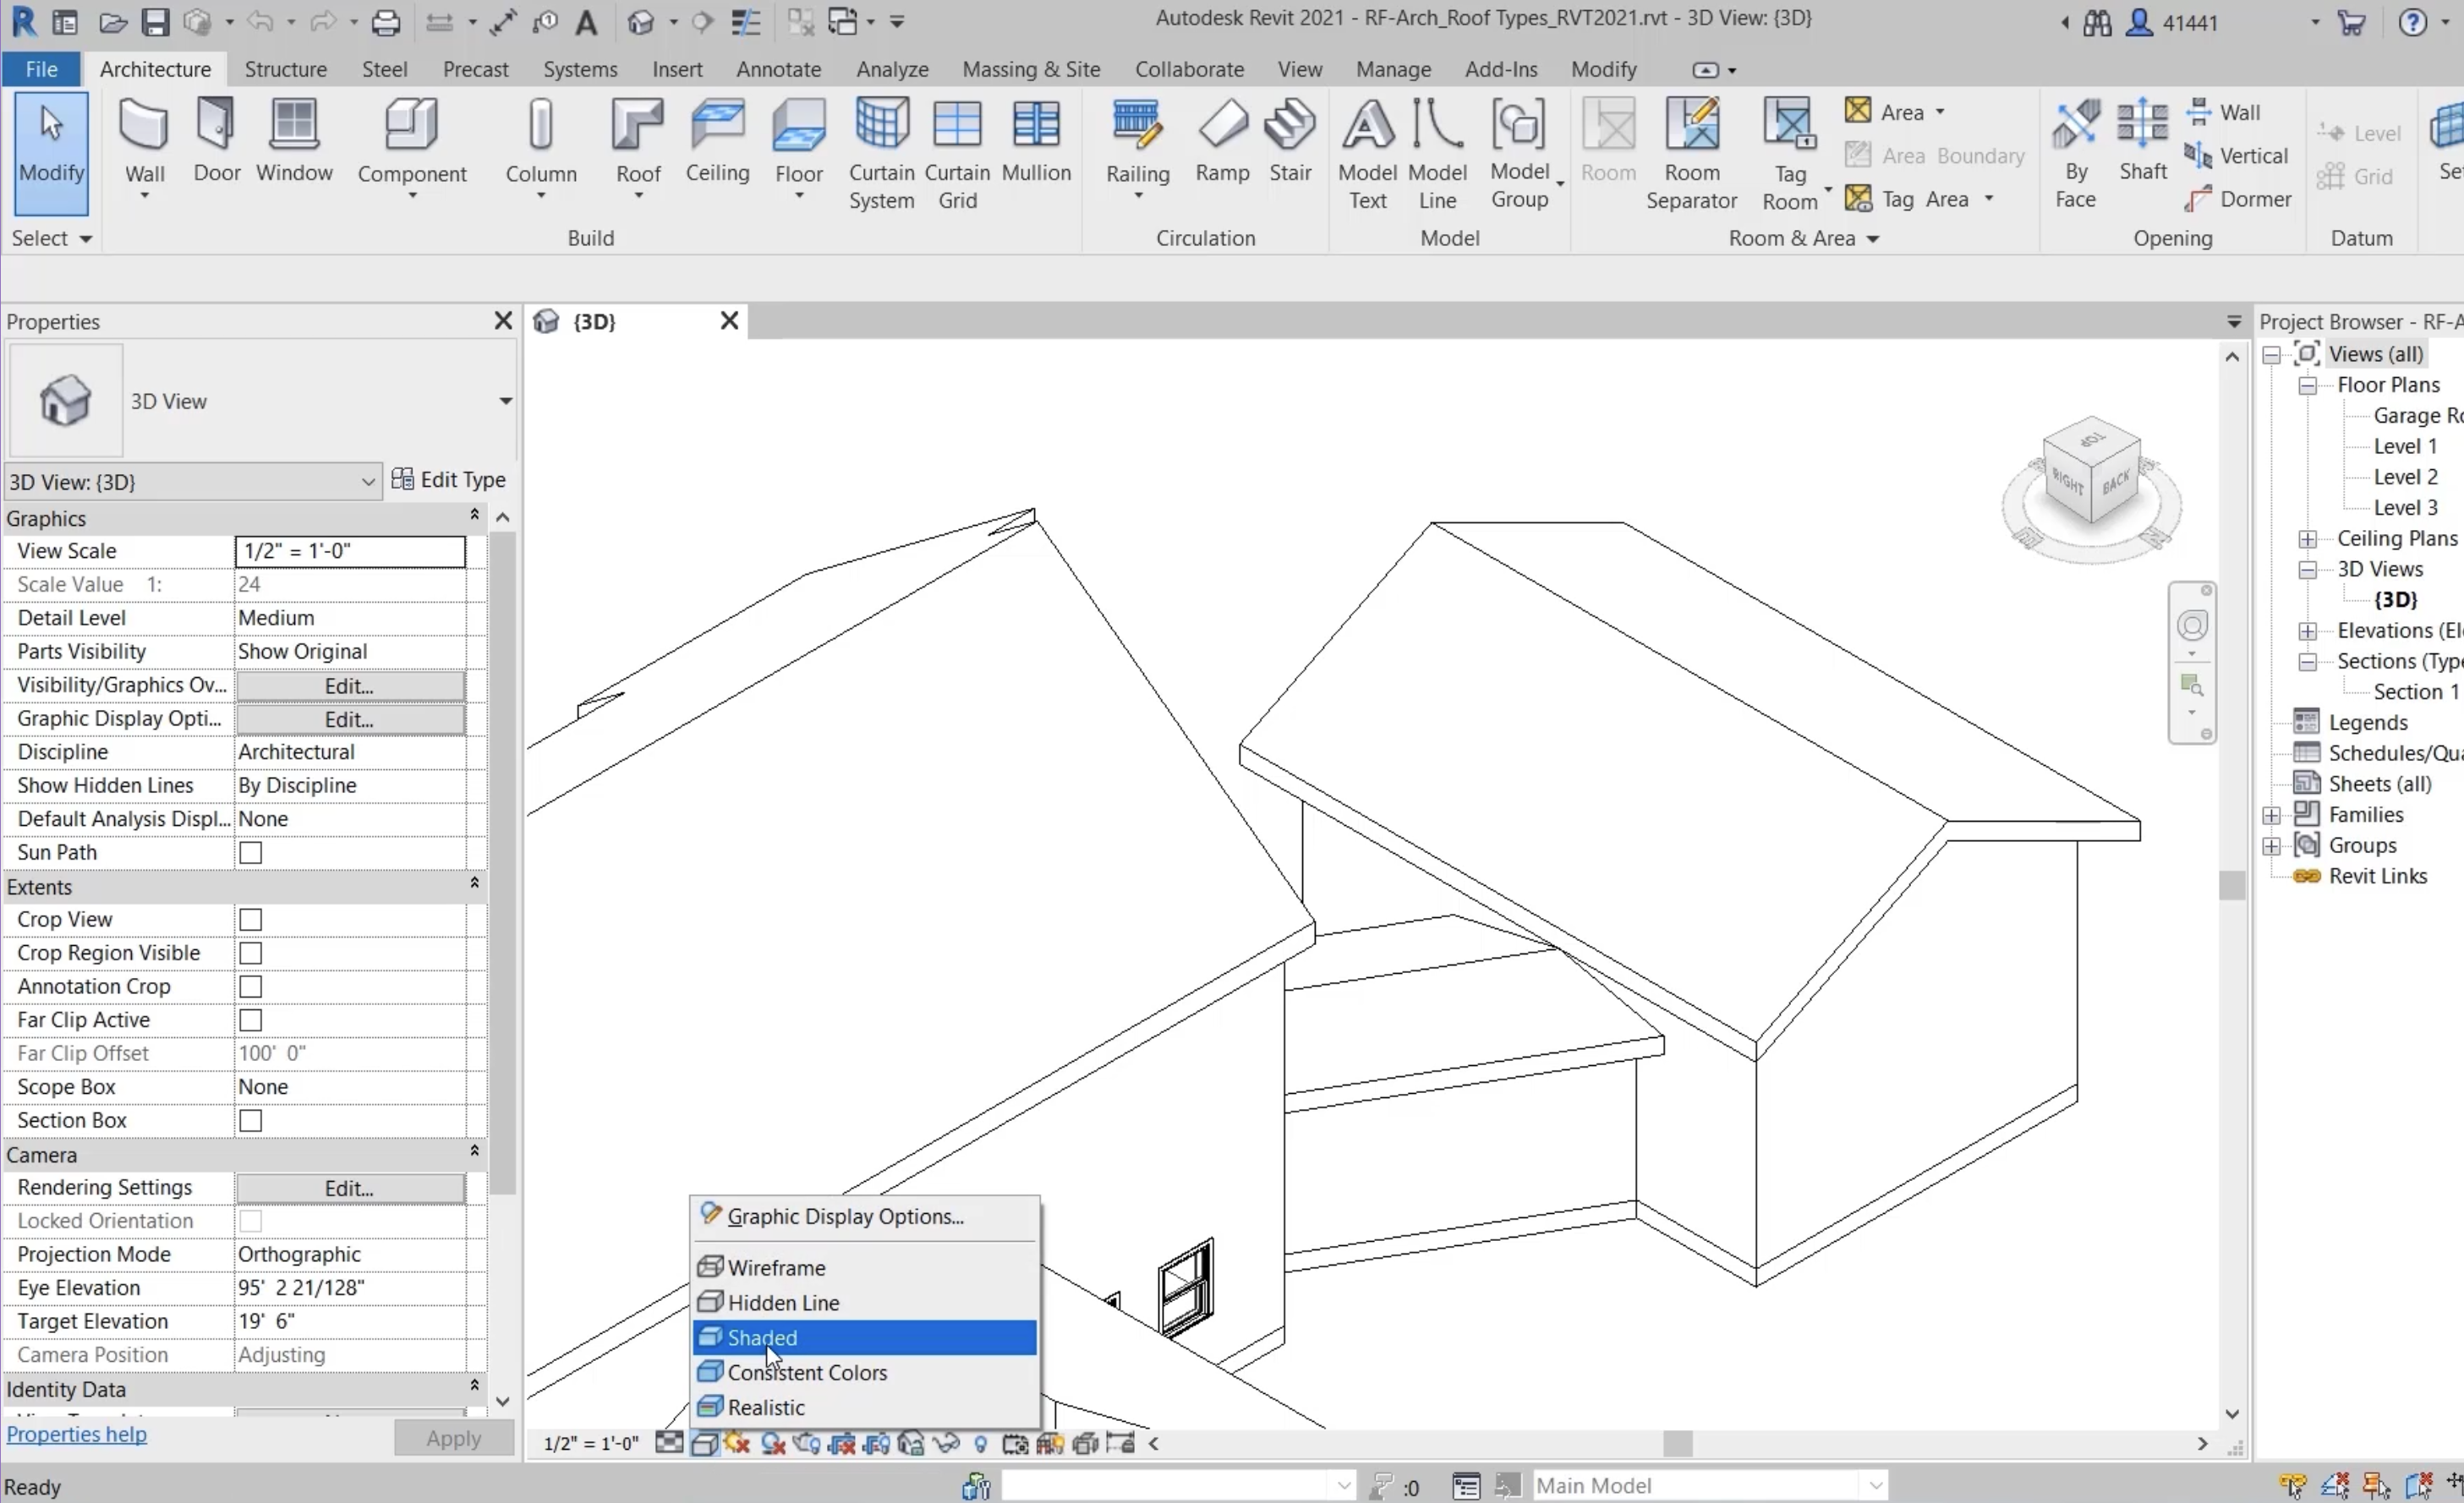This screenshot has height=1503, width=2464.
Task: Select the Model Text tool
Action: [1367, 154]
